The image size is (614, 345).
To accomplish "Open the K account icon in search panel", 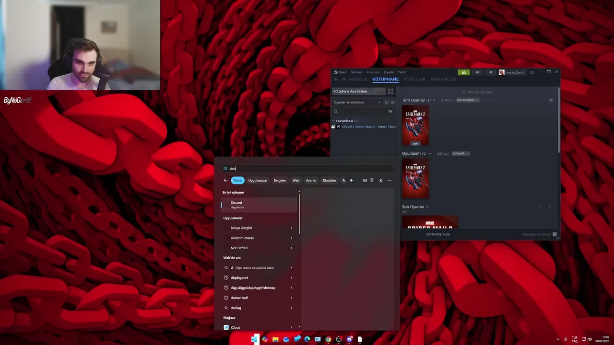I will (381, 181).
